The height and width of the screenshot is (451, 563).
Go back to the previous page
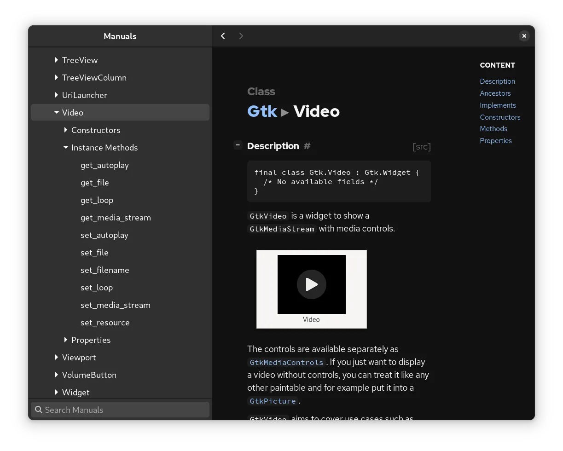(223, 36)
